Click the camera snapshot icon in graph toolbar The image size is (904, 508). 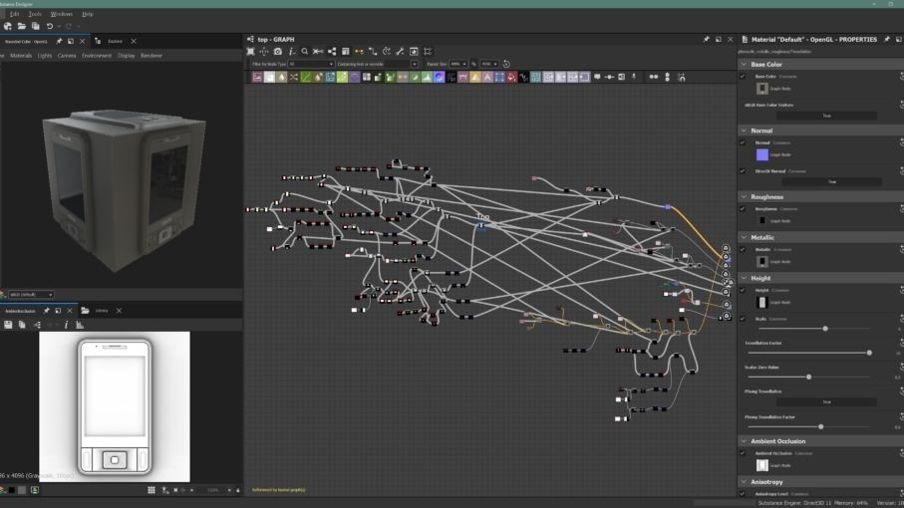[x=278, y=51]
